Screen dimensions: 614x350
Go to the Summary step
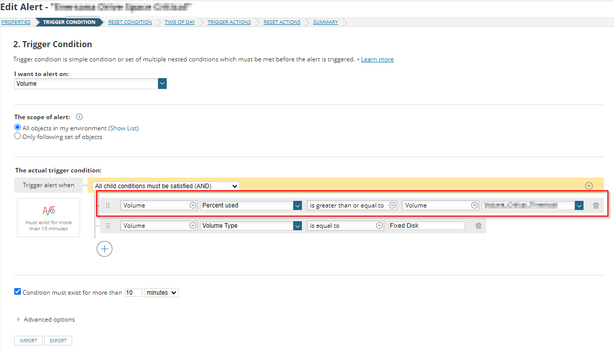click(325, 22)
